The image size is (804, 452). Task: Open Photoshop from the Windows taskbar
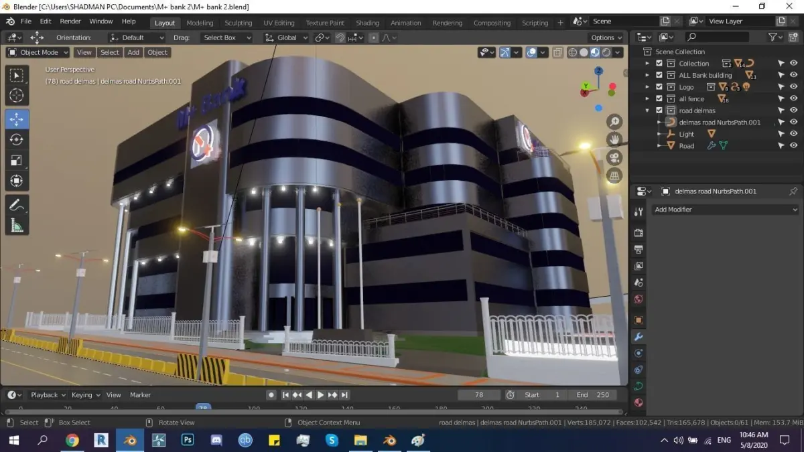click(x=188, y=440)
